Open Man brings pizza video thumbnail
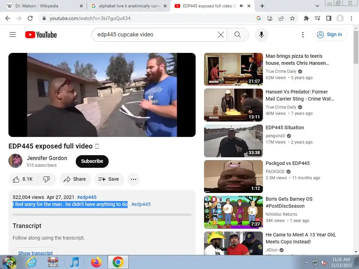359x269 pixels. click(233, 69)
